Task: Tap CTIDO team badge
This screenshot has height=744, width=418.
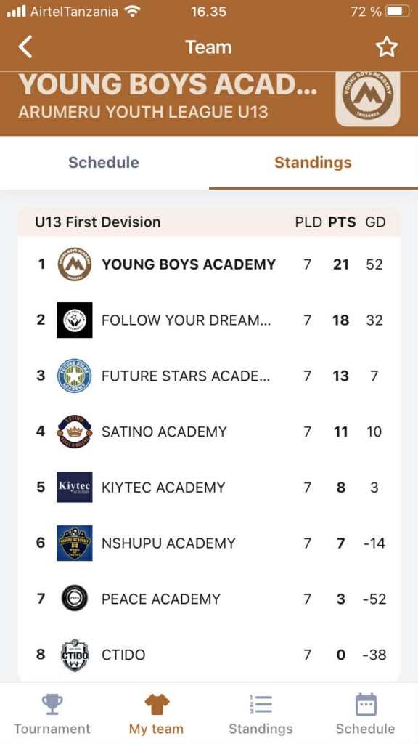Action: click(75, 655)
